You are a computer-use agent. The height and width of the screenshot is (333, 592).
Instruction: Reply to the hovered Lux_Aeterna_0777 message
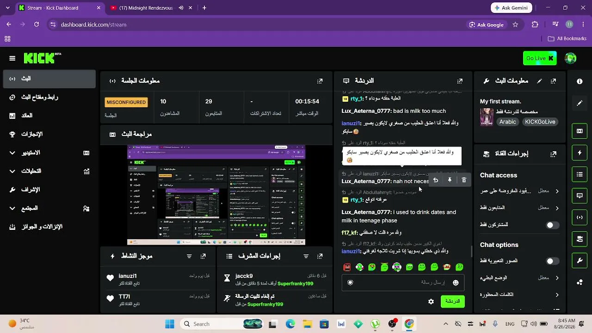pos(436,180)
